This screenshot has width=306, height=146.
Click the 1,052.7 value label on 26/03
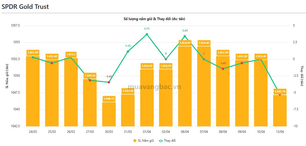coord(71,54)
